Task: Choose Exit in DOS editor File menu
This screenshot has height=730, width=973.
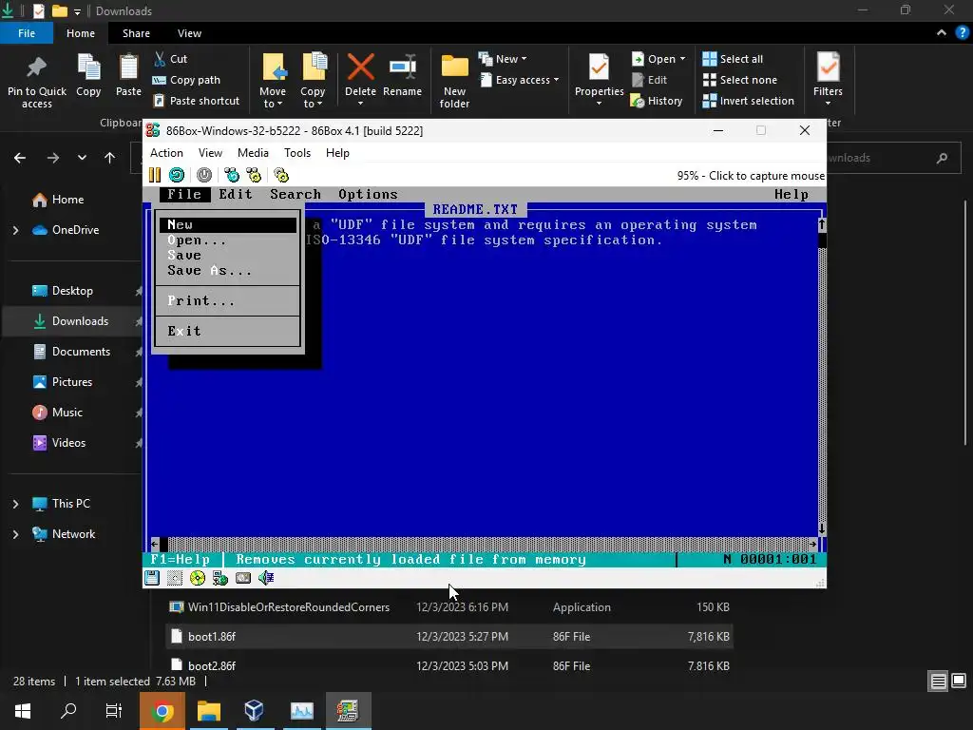Action: 183,331
